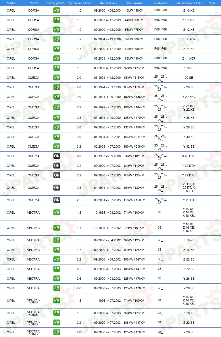The width and height of the screenshot is (221, 337).
Task: Click the petrol icon in the 160kW / 218KM row
Action: [57, 146]
